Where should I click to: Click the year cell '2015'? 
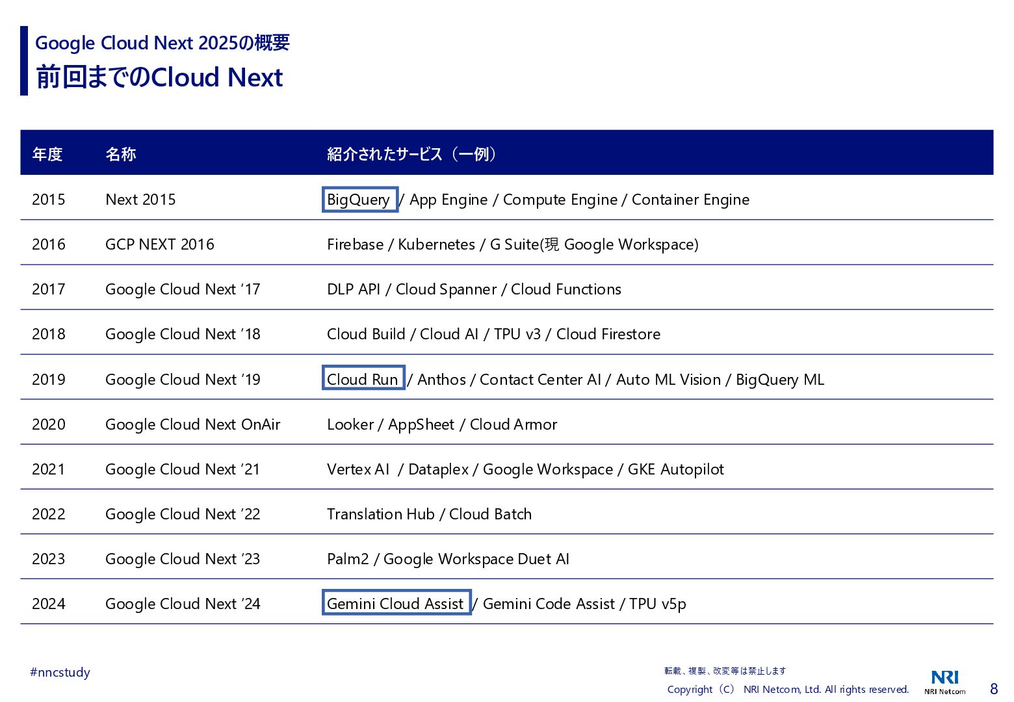point(49,200)
